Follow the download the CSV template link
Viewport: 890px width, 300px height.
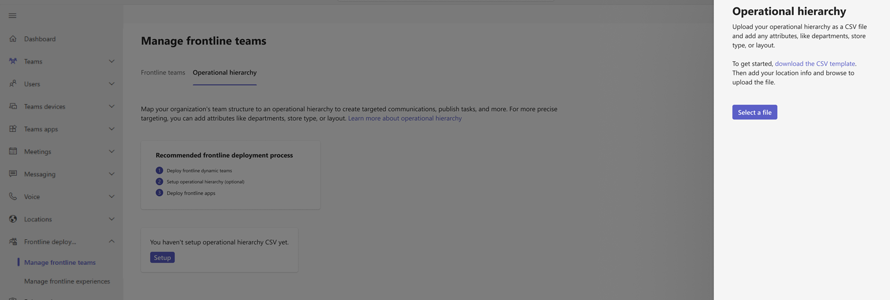815,64
